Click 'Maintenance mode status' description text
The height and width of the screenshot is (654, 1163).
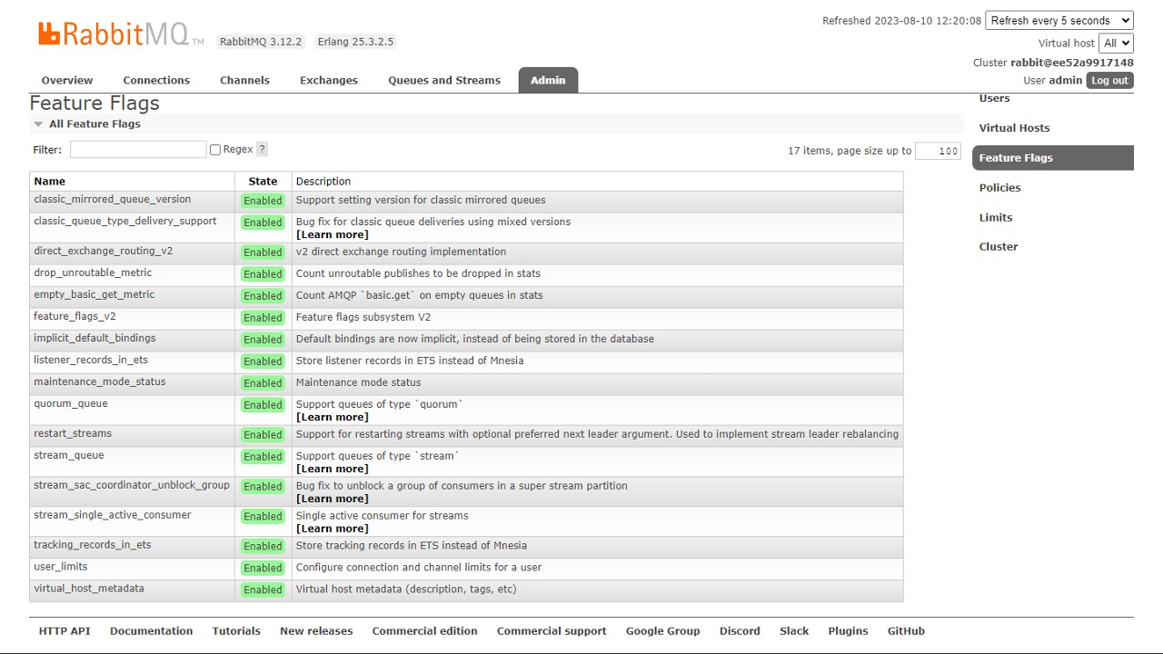(359, 382)
